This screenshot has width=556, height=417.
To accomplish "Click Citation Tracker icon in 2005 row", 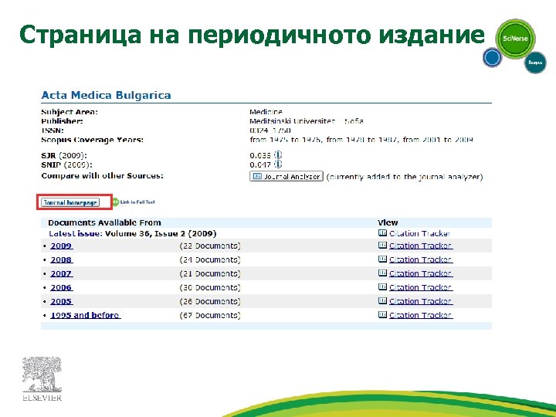I will (x=382, y=300).
